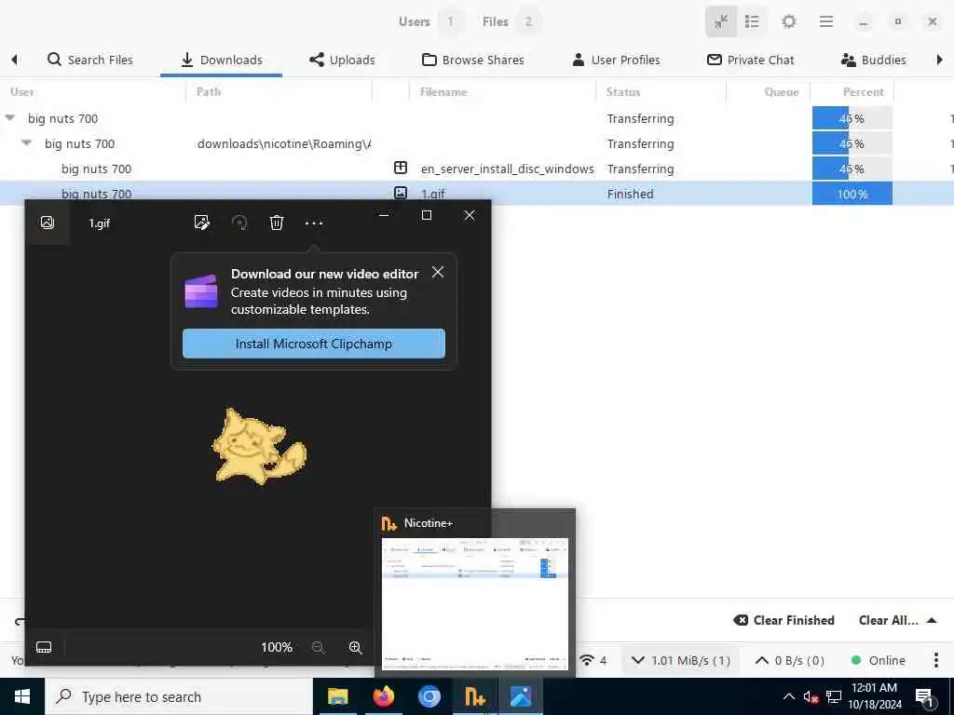954x715 pixels.
Task: Click the upload speed 0 B/s indicator
Action: tap(790, 660)
